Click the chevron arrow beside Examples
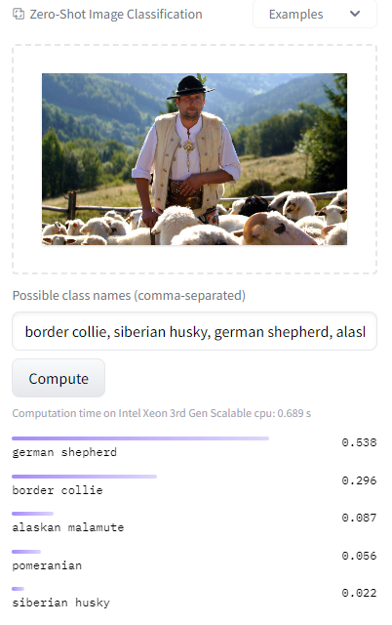The image size is (392, 625). [355, 14]
